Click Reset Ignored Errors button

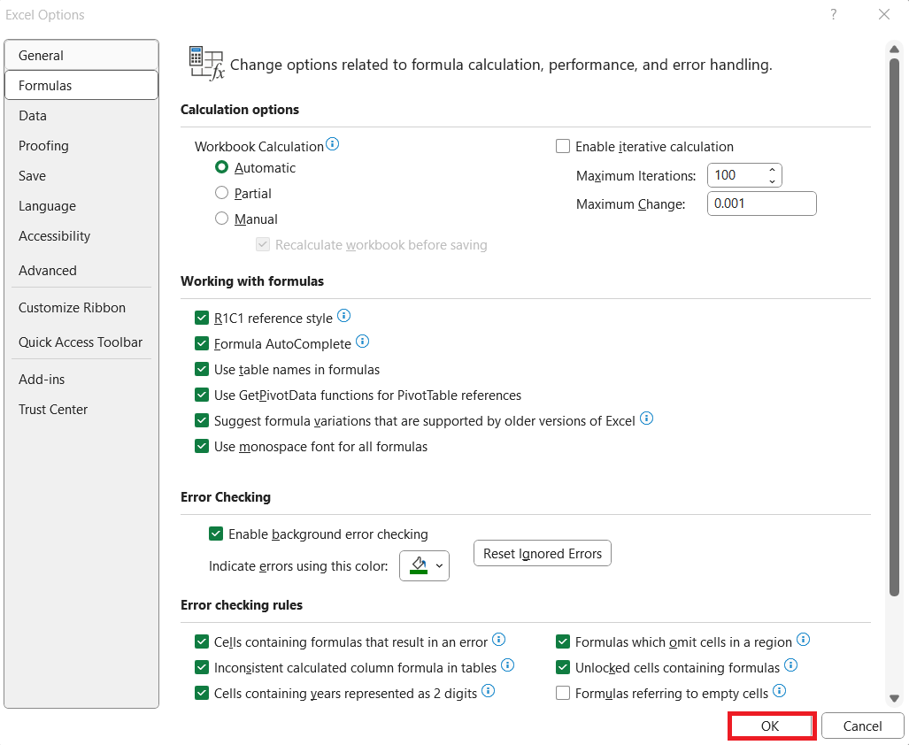coord(543,553)
